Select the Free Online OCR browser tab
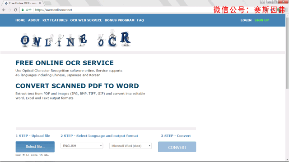 click(x=23, y=3)
